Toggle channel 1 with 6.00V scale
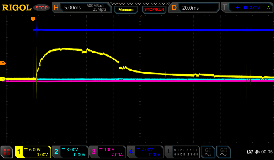Screen dimensions: 274x160 click(x=33, y=152)
